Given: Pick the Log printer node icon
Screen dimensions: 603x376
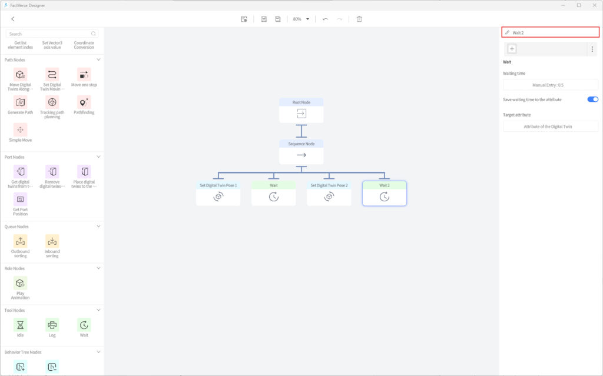Looking at the screenshot, I should [52, 325].
